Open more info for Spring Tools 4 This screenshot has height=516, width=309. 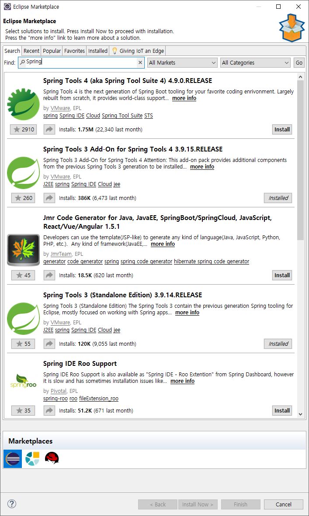pyautogui.click(x=184, y=98)
